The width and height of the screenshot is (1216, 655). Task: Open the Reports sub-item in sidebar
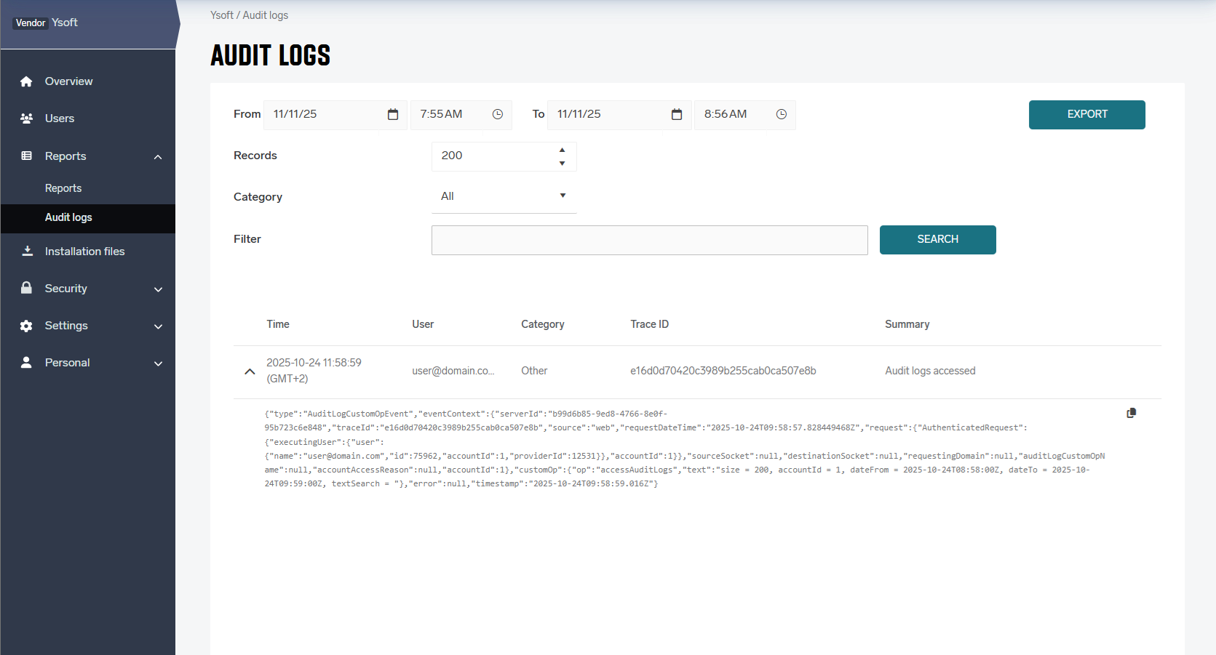coord(63,188)
